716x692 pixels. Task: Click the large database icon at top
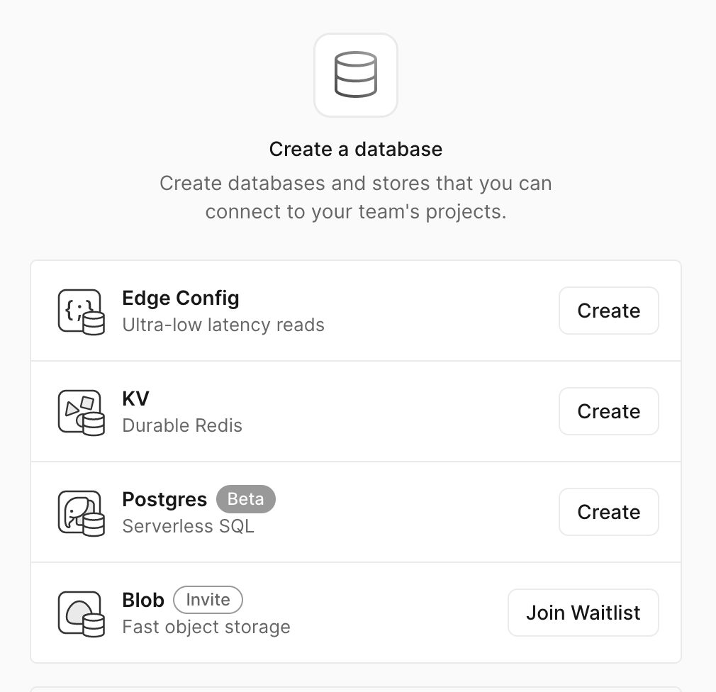click(356, 74)
